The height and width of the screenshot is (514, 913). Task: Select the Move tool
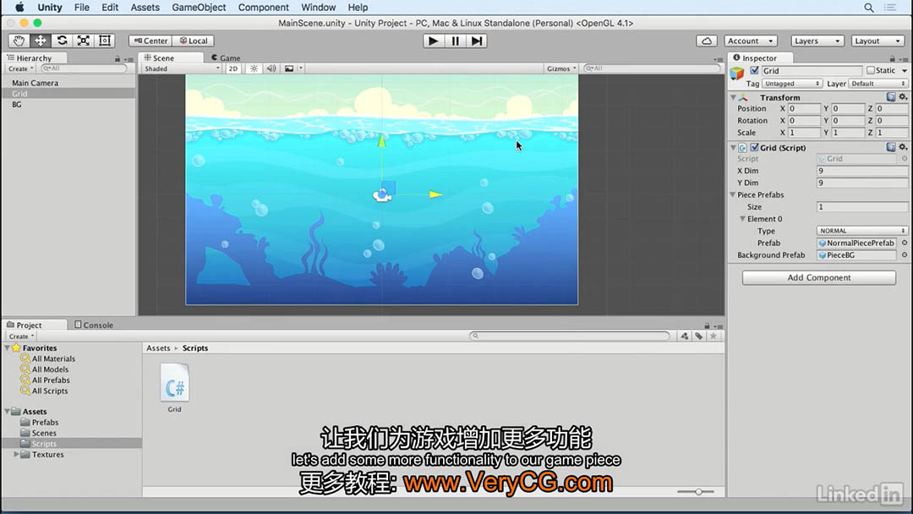(41, 41)
